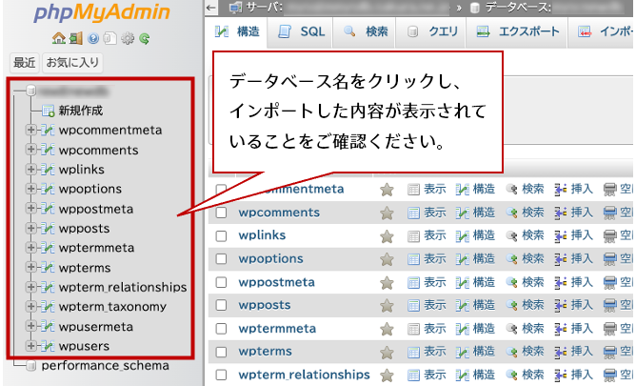Expand the wpcommentmeta tree node

click(30, 130)
